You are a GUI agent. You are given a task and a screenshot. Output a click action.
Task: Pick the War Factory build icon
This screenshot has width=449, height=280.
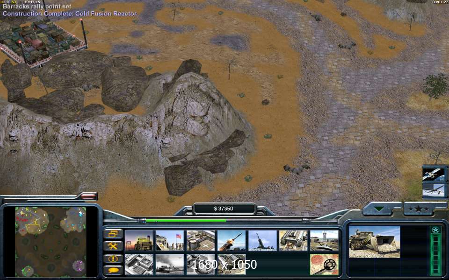point(294,241)
